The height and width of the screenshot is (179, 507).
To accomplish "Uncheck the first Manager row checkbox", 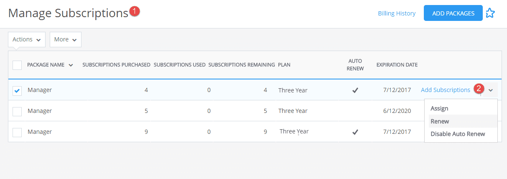I will 17,90.
